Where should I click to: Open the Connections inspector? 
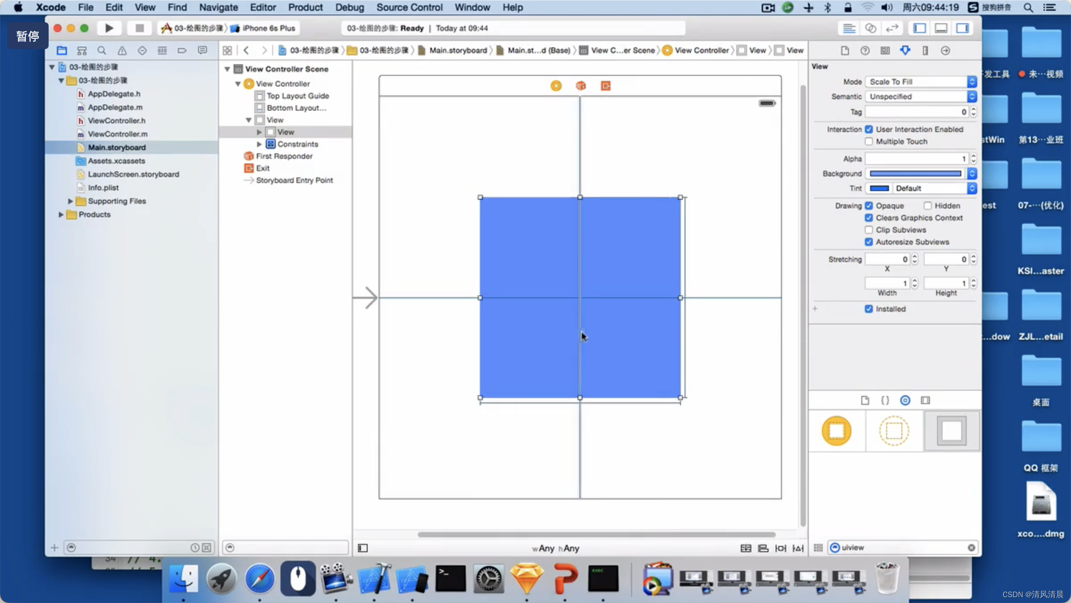click(x=945, y=50)
